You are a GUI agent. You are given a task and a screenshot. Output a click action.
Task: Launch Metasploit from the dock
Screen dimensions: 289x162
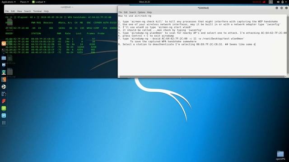(x=4, y=65)
